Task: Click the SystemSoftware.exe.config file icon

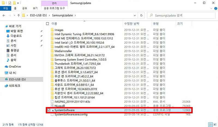Action: (52, 114)
